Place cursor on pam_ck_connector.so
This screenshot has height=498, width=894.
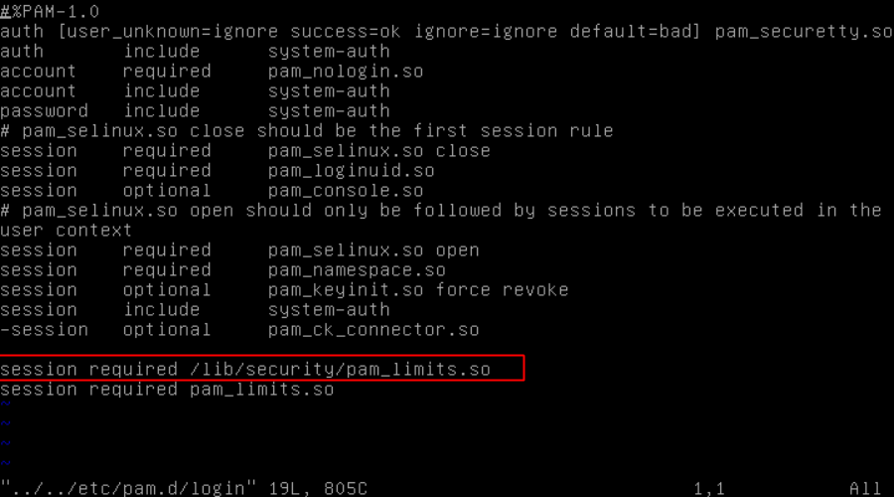point(372,329)
